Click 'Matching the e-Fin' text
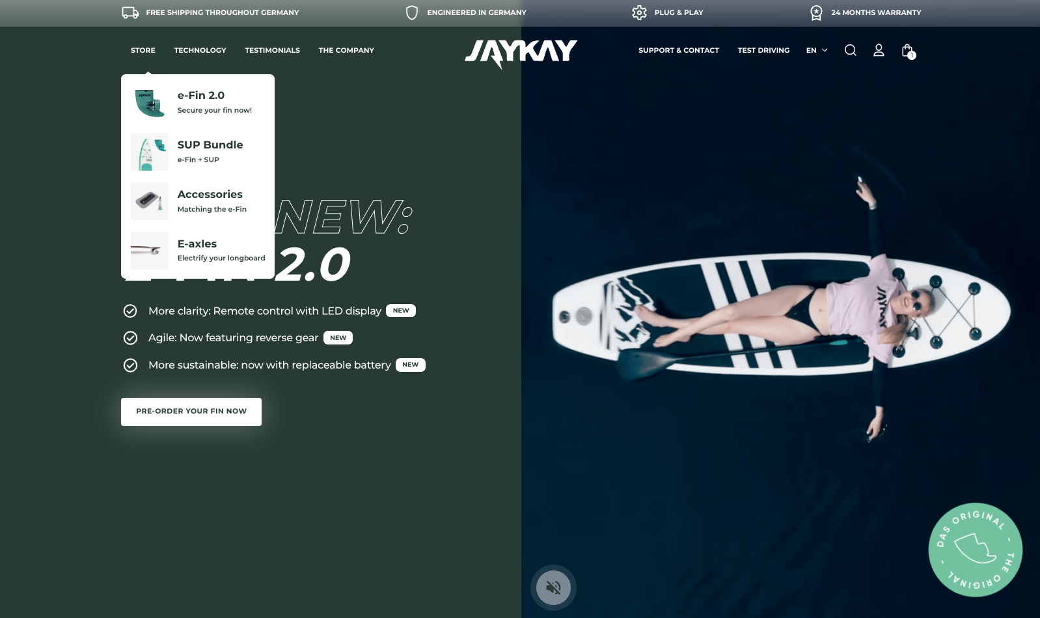Viewport: 1040px width, 618px height. pyautogui.click(x=212, y=209)
